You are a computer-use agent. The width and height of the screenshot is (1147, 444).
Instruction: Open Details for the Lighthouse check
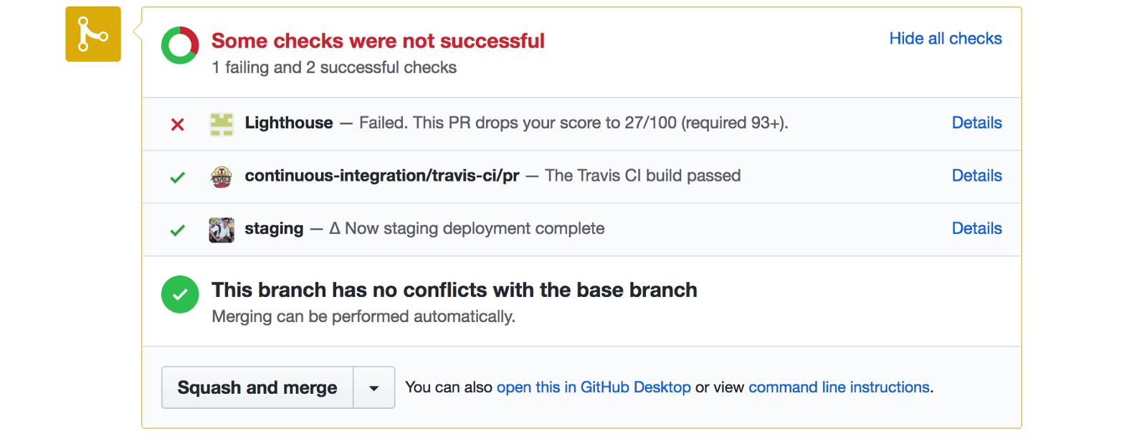pos(976,123)
